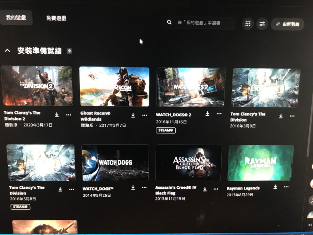
Task: Open more options for The Division 2
Action: pyautogui.click(x=69, y=115)
